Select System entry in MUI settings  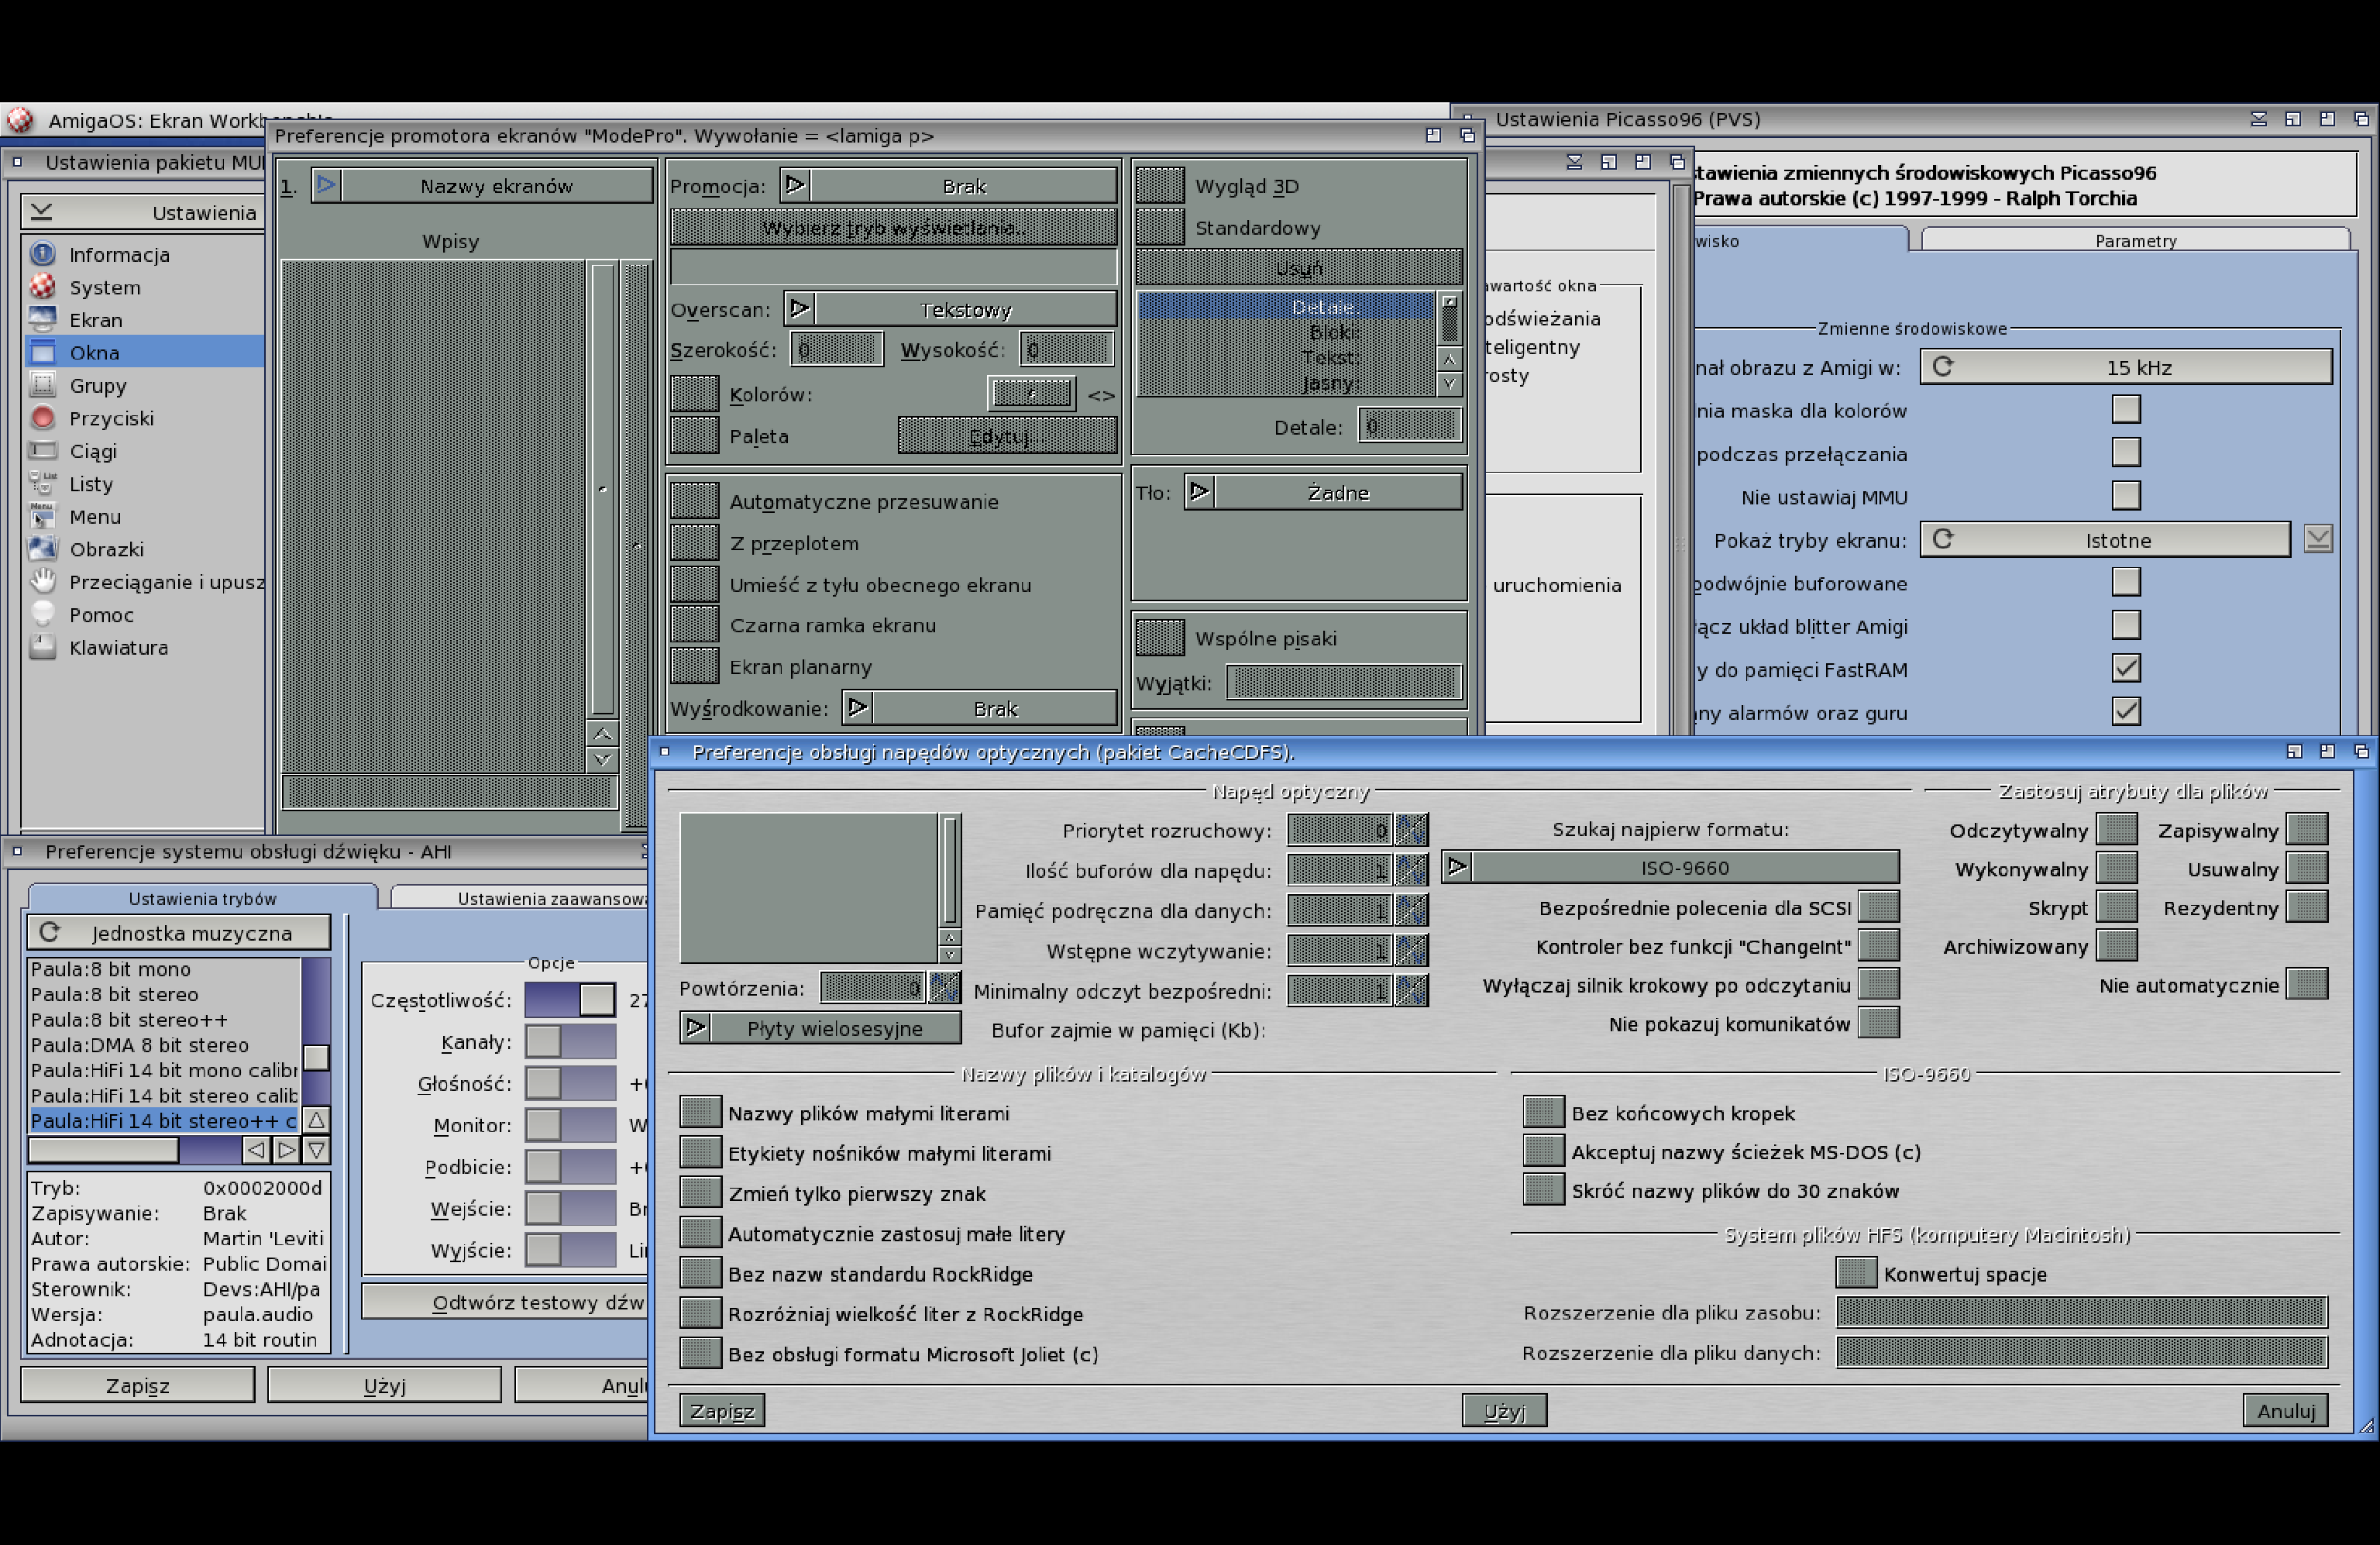click(x=146, y=287)
